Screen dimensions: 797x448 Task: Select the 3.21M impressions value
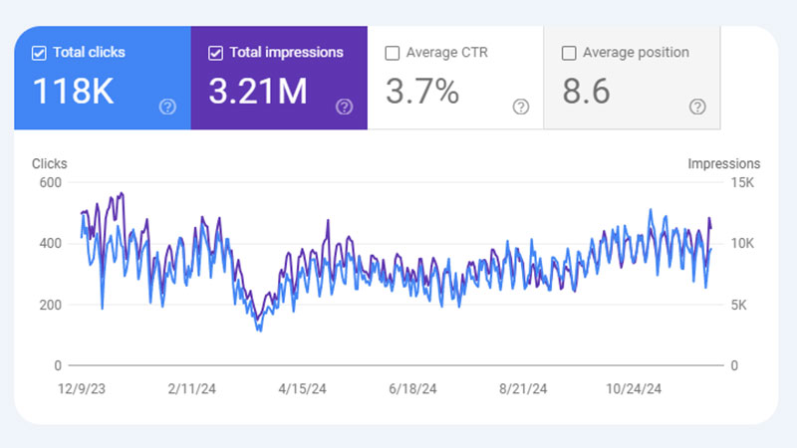coord(256,92)
